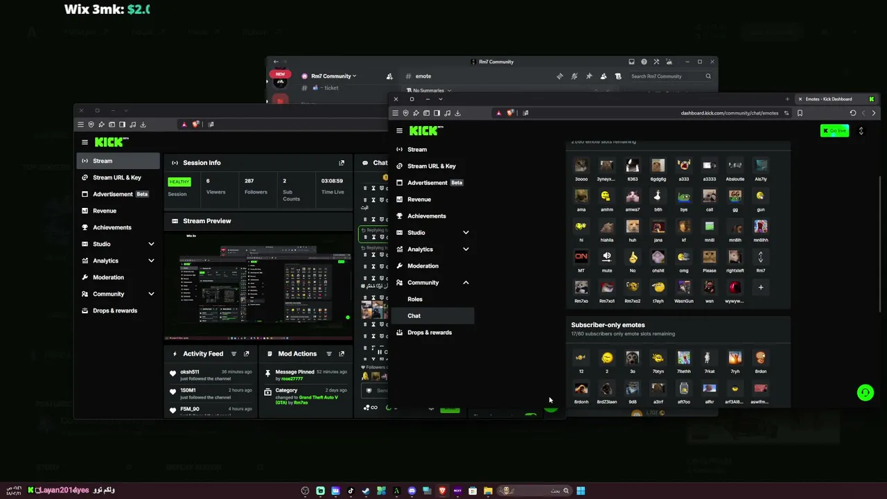Pop out the Mod Actions panel
The height and width of the screenshot is (499, 887).
(x=341, y=354)
